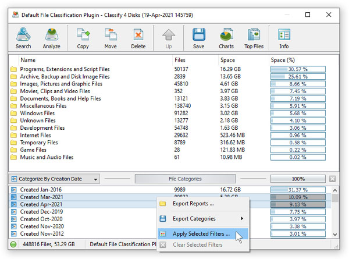This screenshot has width=349, height=259.
Task: Click the 138740 files count value
Action: (x=183, y=106)
